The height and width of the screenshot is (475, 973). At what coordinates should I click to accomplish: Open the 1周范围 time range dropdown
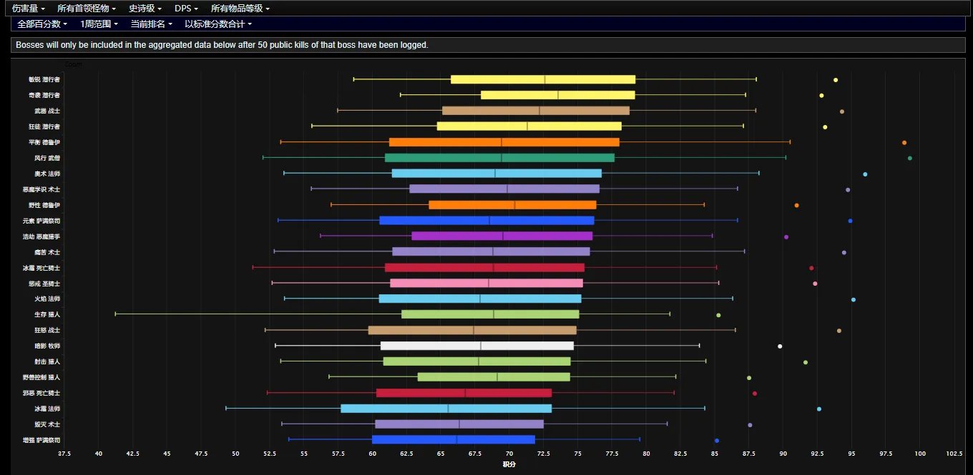(x=99, y=24)
